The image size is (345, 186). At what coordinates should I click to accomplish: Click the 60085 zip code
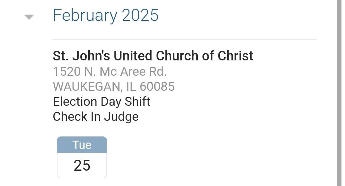(x=157, y=87)
